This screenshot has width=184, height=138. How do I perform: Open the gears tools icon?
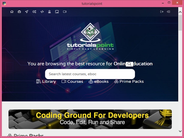pyautogui.click(x=34, y=12)
